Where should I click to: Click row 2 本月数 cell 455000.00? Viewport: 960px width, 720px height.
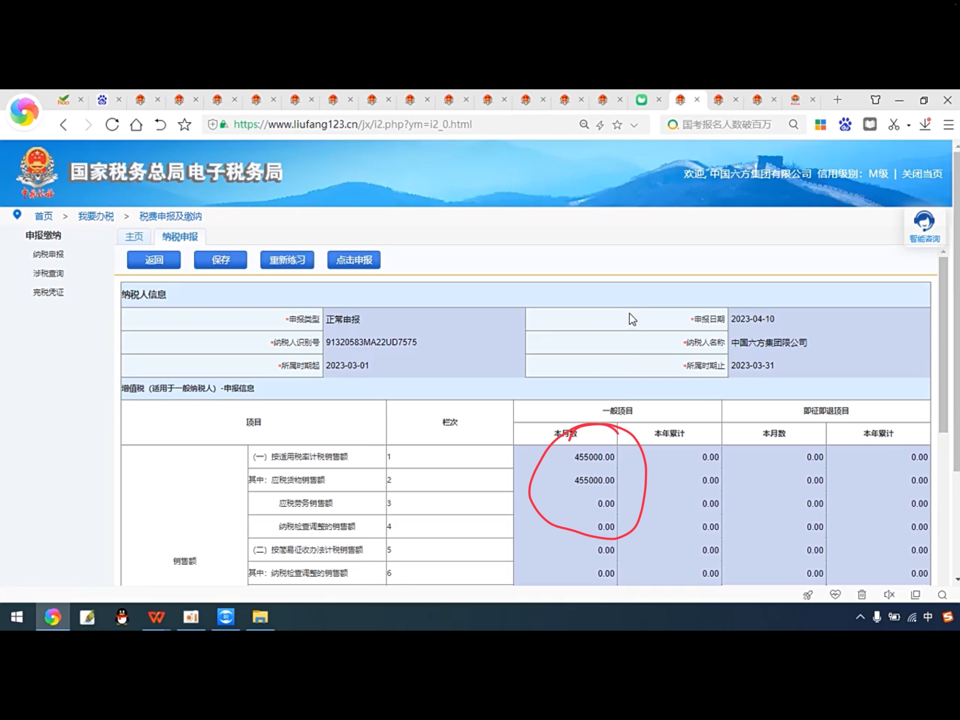pos(565,480)
